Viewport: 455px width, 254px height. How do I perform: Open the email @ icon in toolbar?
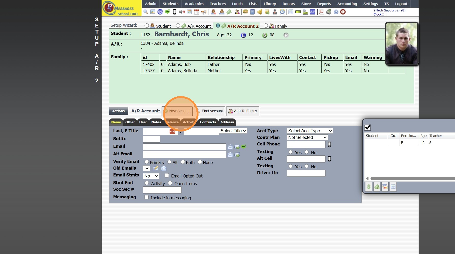pyautogui.click(x=160, y=12)
